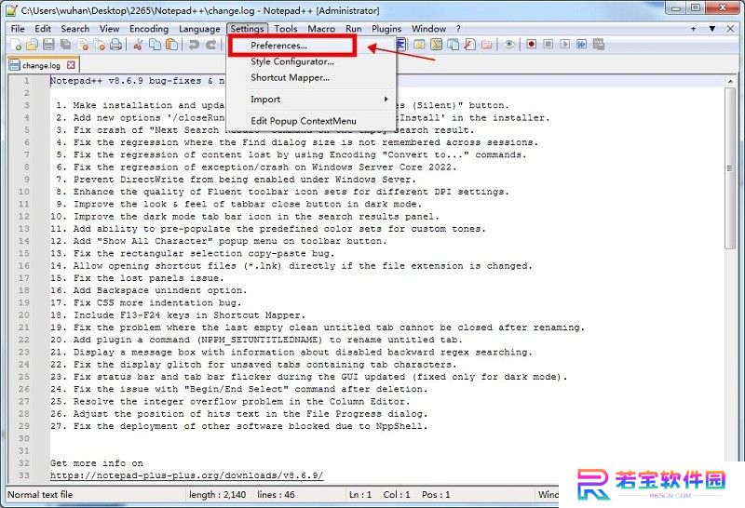
Task: Open the User Defined Language toolbar icon
Action: click(419, 45)
